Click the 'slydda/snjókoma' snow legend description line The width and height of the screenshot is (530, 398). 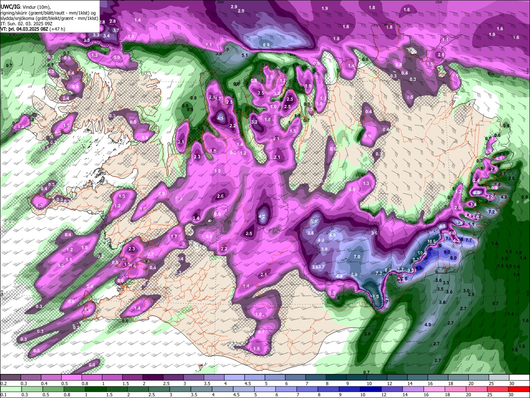pos(49,18)
